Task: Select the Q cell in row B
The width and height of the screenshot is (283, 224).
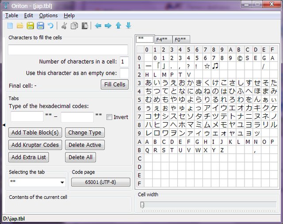Action: pos(148,150)
